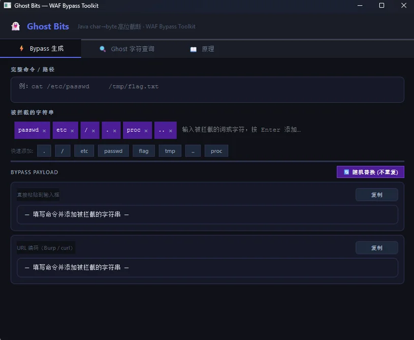Screen dimensions: 414x340
Task: Click the direct-paste payload output box
Action: 207,215
